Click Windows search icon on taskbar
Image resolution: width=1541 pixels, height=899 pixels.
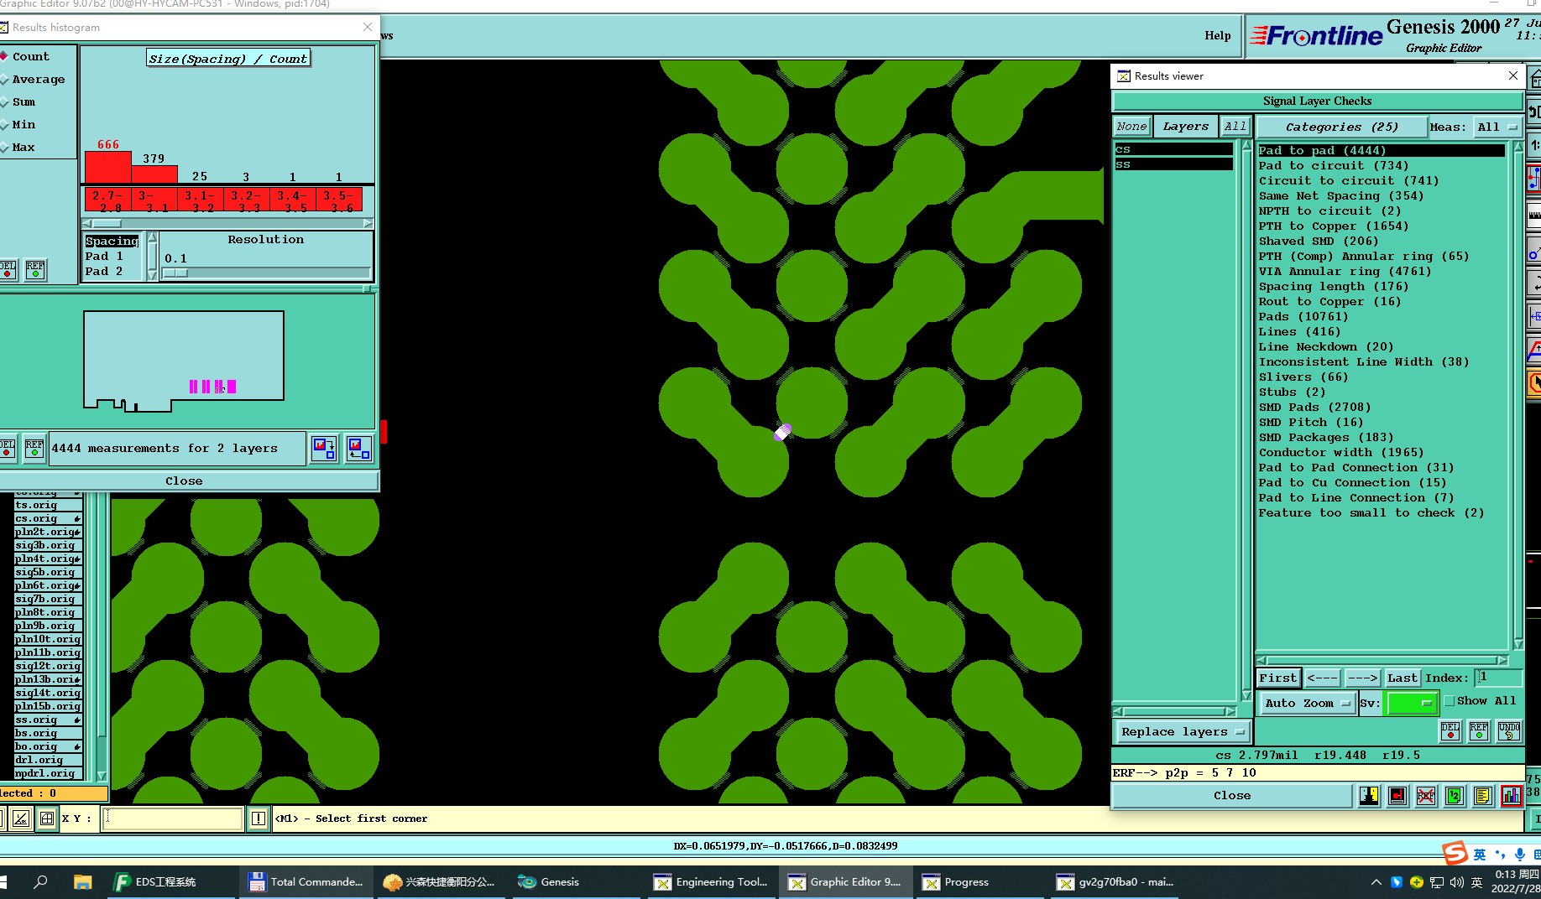40,882
